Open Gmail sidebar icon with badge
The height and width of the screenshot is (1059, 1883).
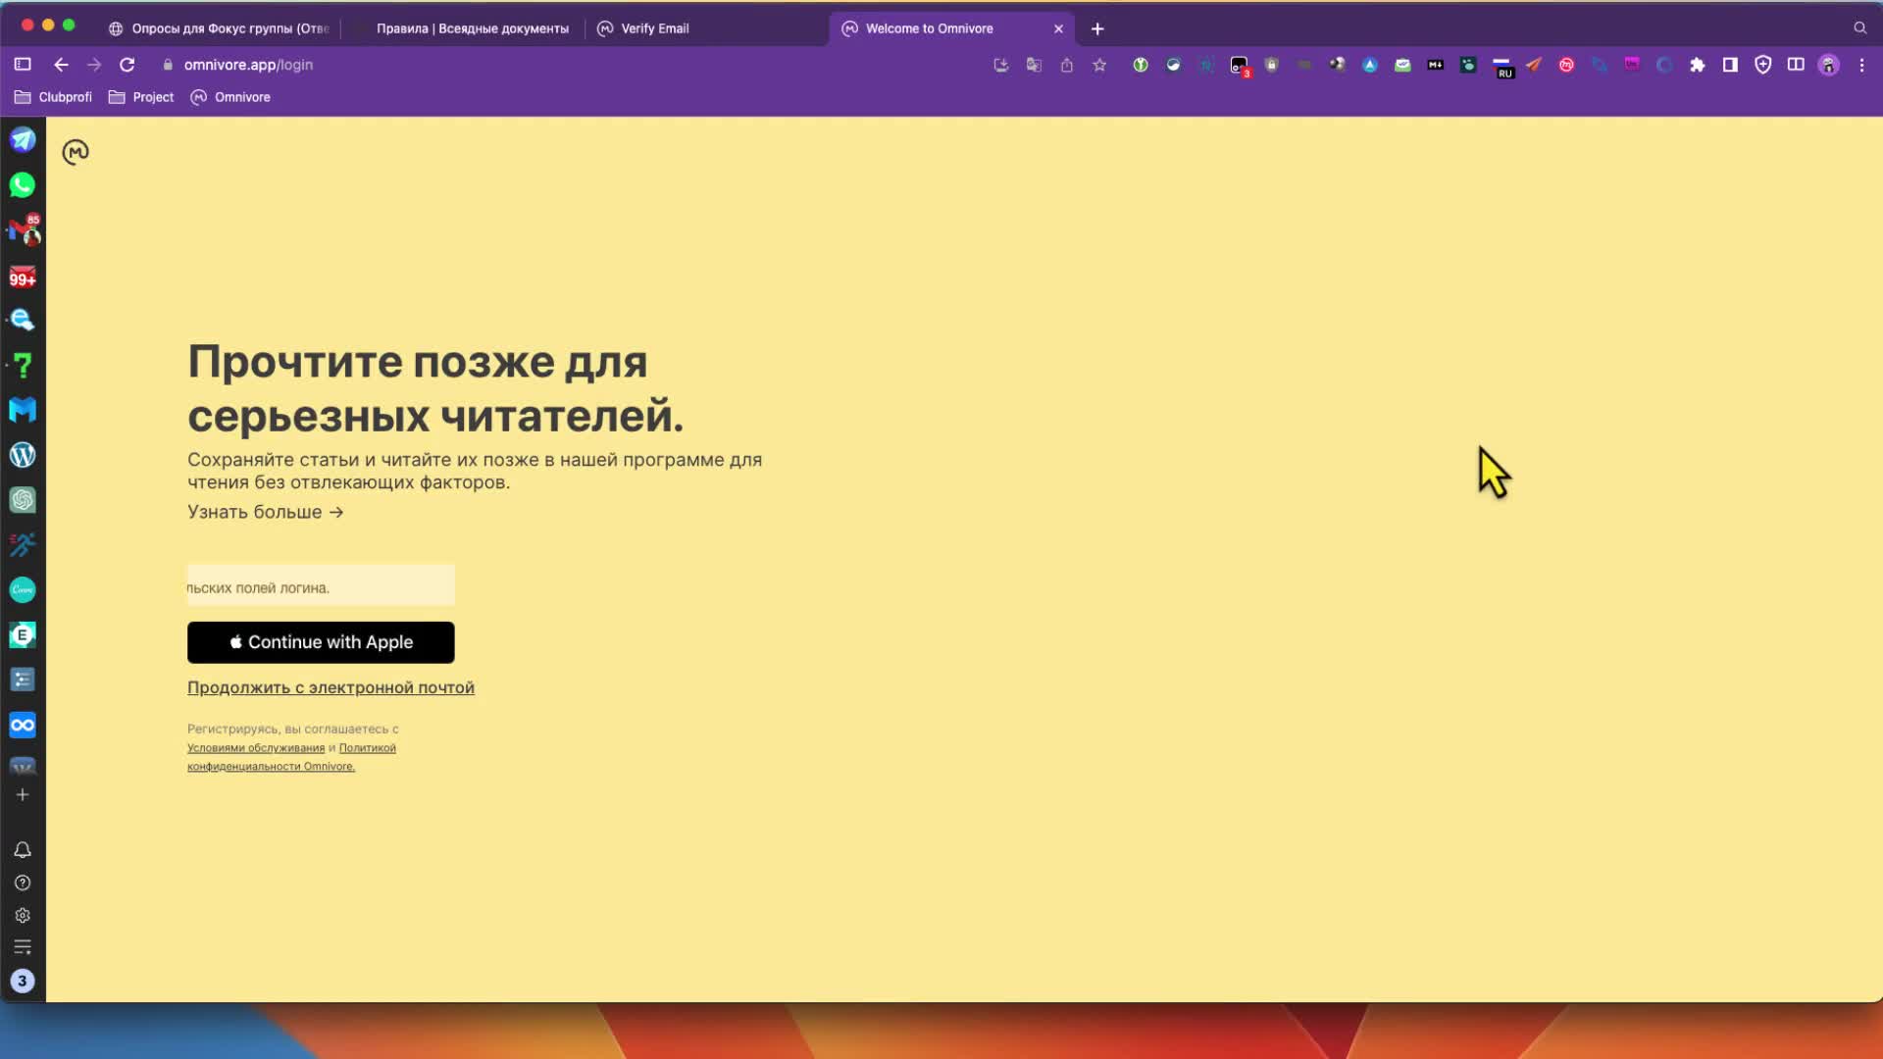23,231
